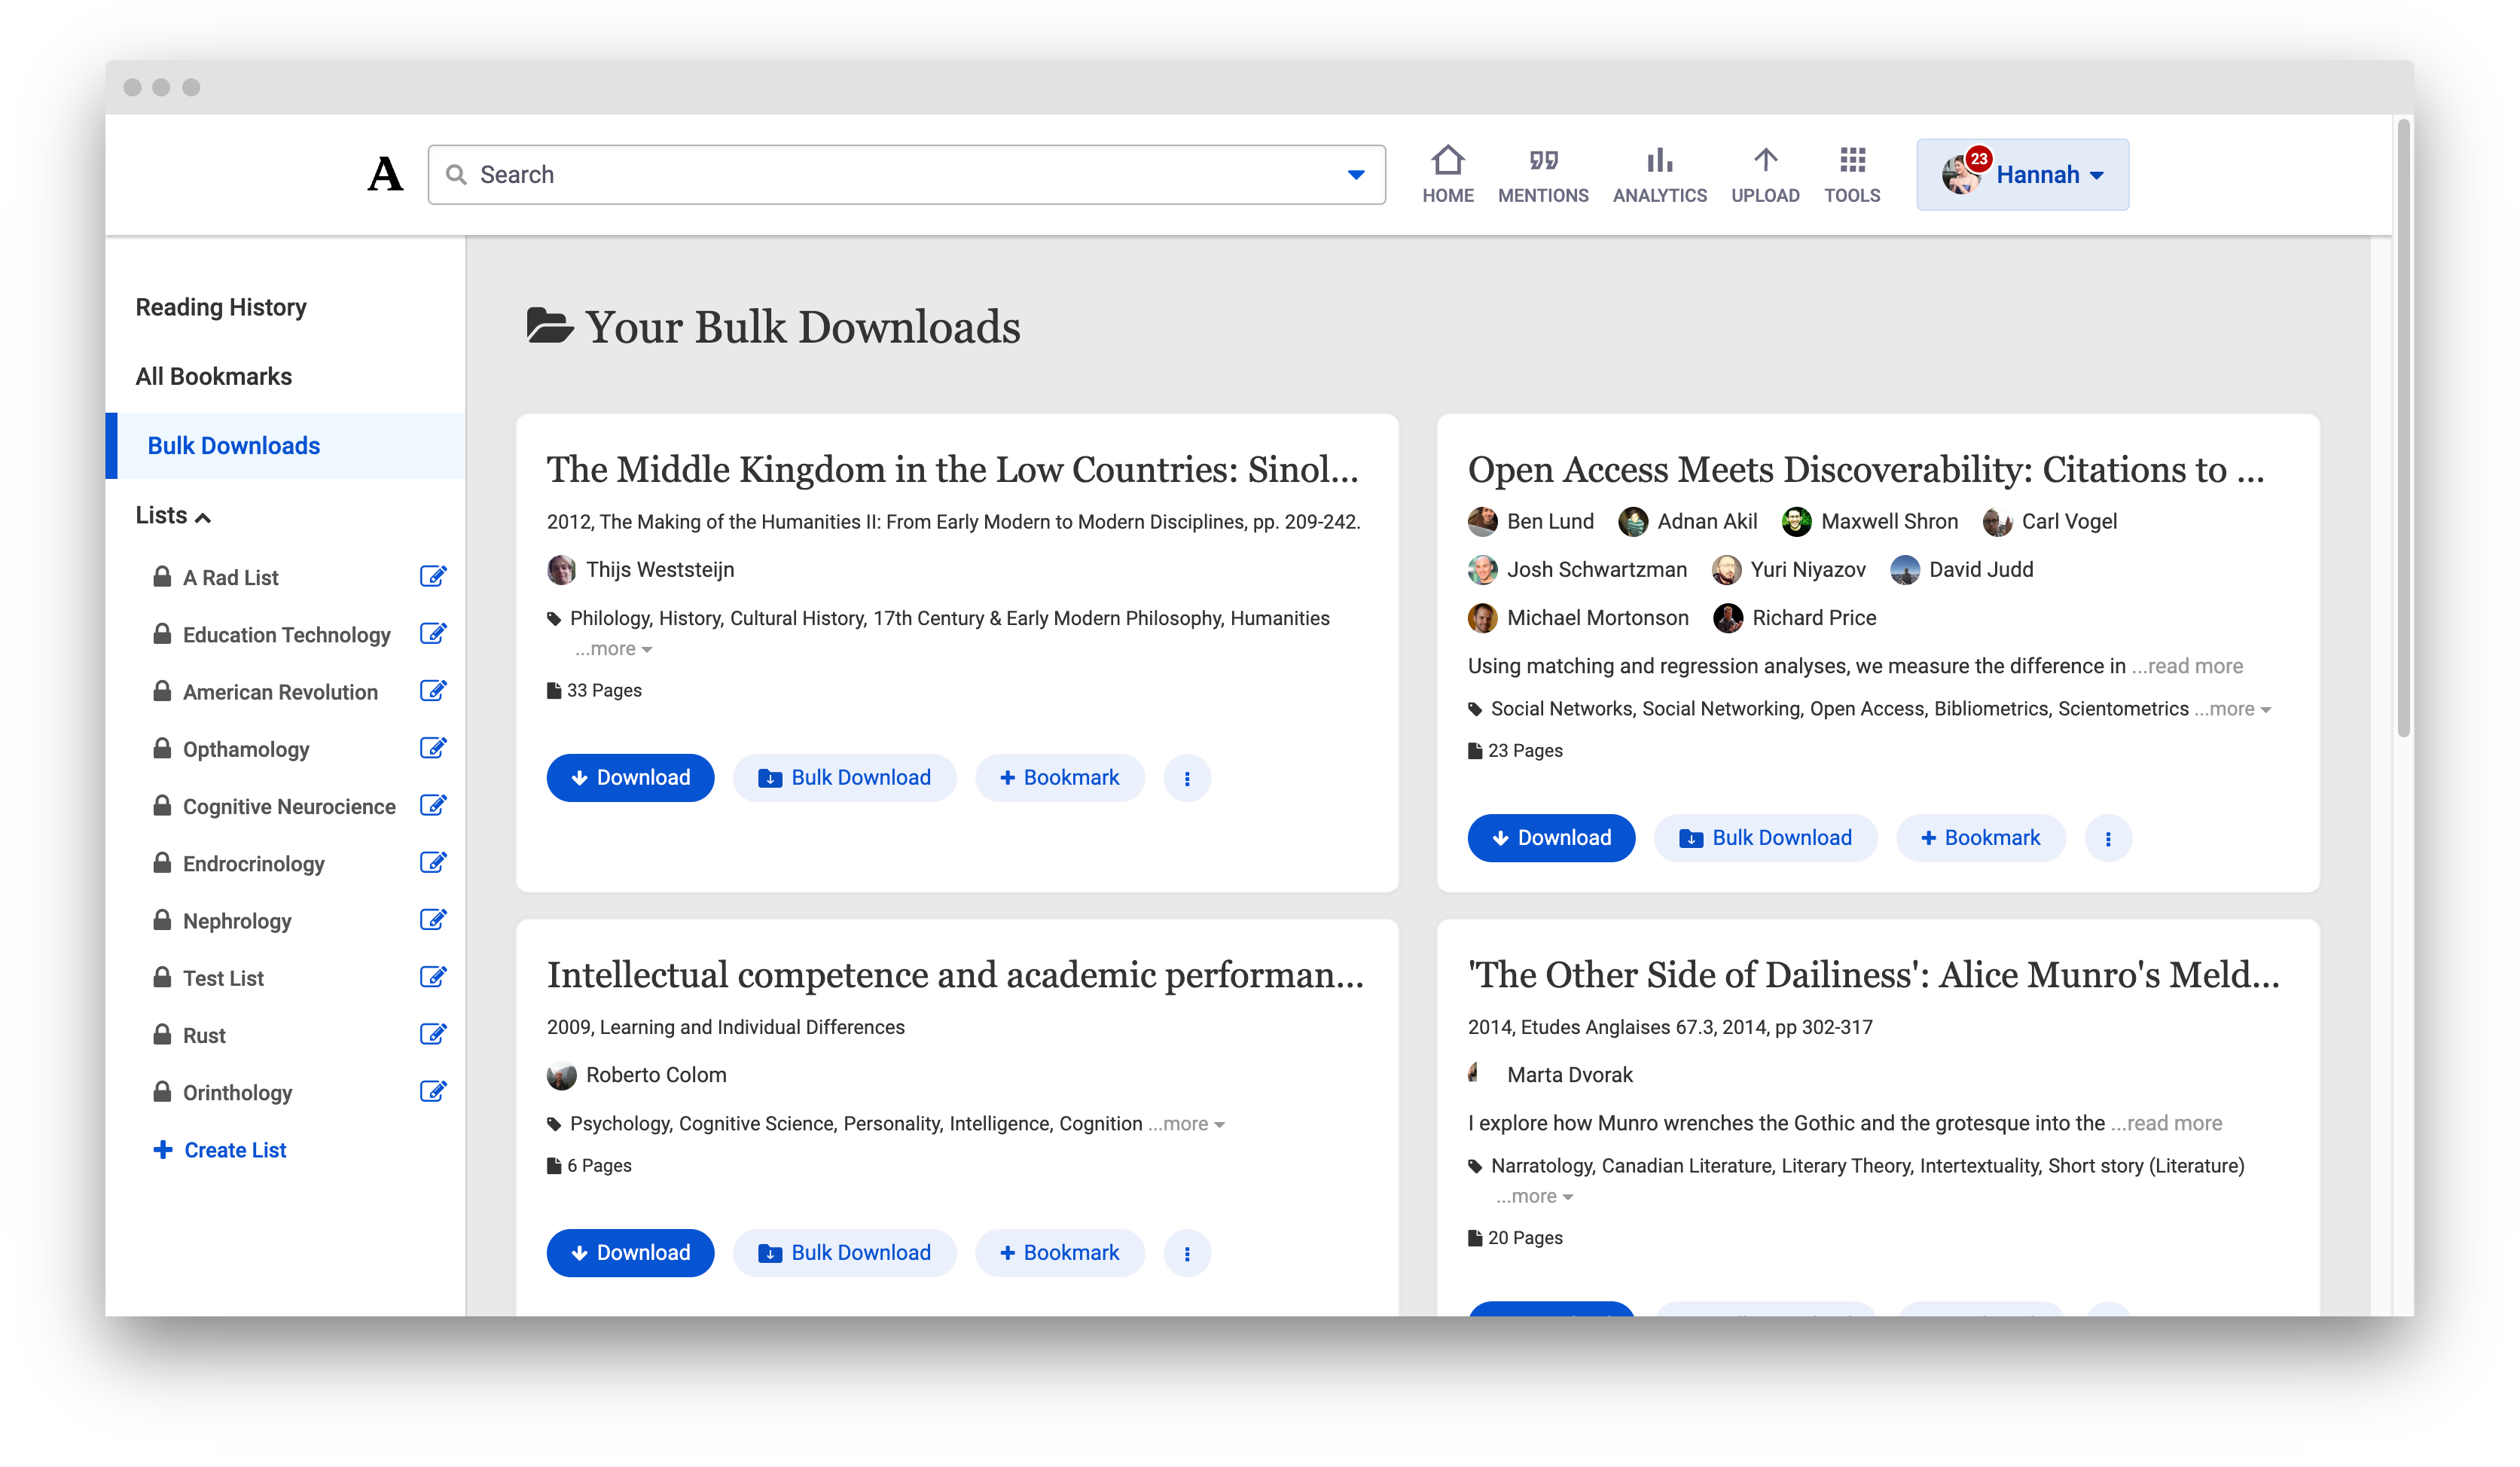Viewport: 2520px width, 1467px height.
Task: Edit the Cognitive Neurocience list
Action: pyautogui.click(x=433, y=806)
